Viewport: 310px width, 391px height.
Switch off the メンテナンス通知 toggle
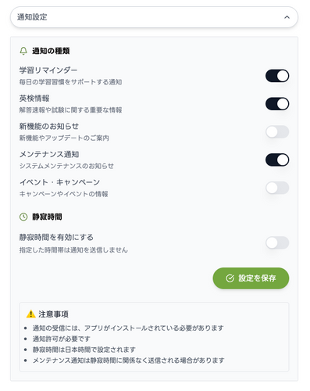pos(277,160)
